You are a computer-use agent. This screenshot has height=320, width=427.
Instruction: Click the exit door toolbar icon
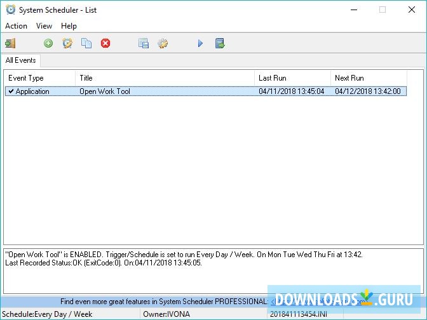click(x=10, y=43)
